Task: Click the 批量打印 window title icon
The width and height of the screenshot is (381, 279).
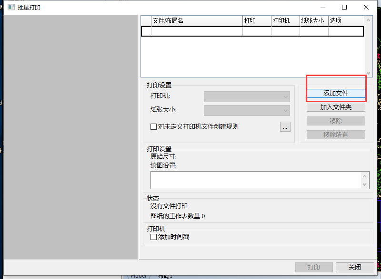Action: [x=11, y=7]
